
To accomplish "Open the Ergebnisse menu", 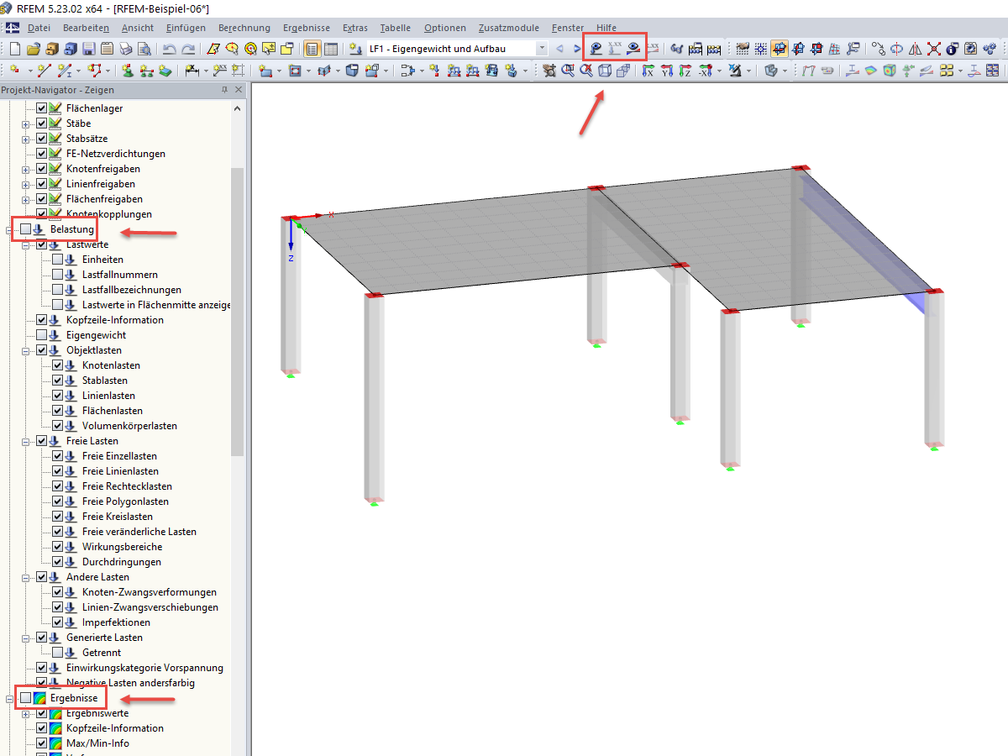I will (307, 28).
